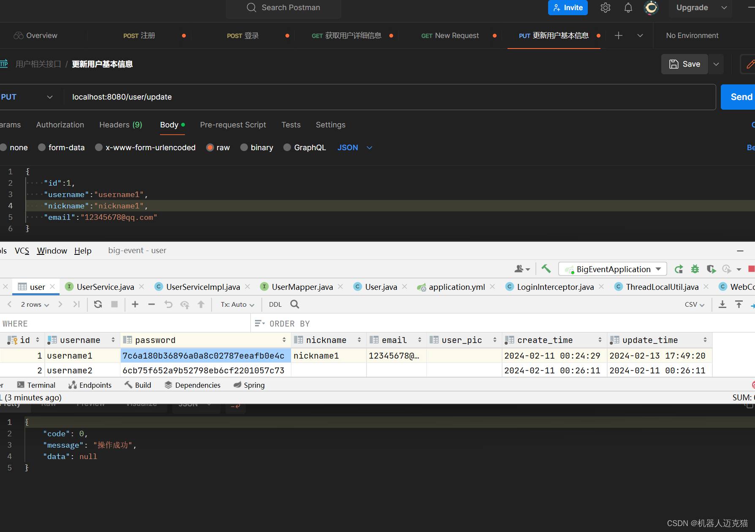This screenshot has width=755, height=532.
Task: Open the Window menu in the IDE
Action: pos(52,251)
